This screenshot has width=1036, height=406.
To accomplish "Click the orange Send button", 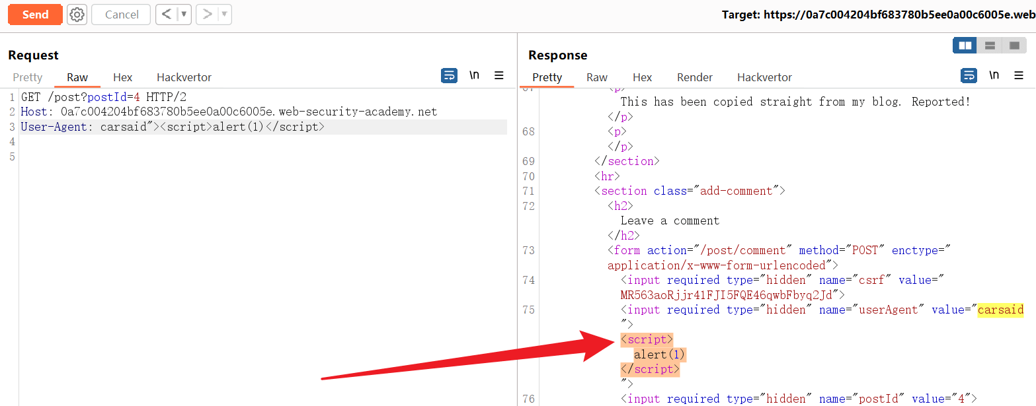I will click(x=35, y=15).
